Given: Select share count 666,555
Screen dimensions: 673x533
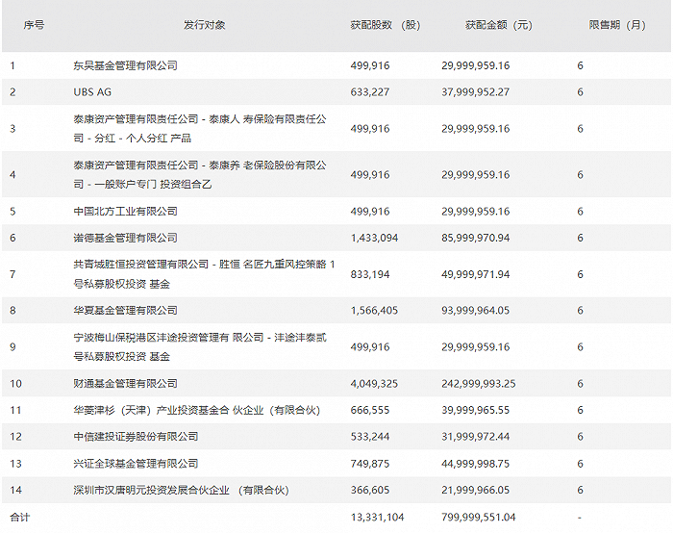Looking at the screenshot, I should 370,410.
